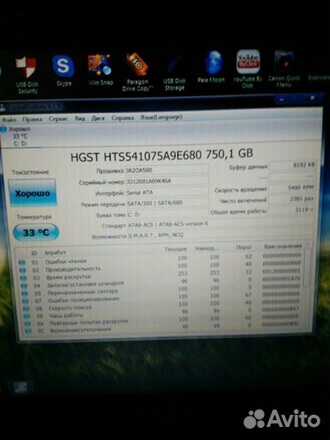Select the 08 Скорость поиска row
This screenshot has height=440, width=330.
[x=162, y=306]
